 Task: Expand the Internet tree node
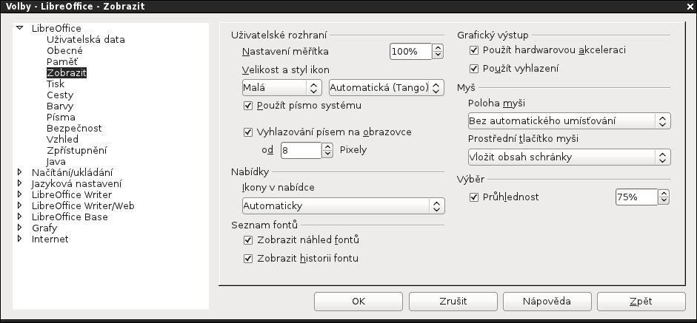(x=19, y=239)
